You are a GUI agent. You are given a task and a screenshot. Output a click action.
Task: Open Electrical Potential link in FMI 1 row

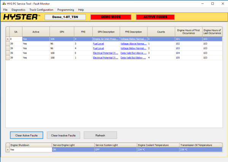(106, 58)
